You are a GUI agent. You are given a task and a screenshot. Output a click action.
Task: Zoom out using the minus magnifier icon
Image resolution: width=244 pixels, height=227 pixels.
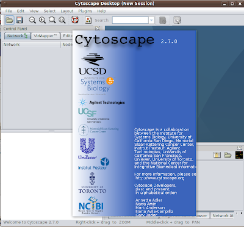click(32, 20)
